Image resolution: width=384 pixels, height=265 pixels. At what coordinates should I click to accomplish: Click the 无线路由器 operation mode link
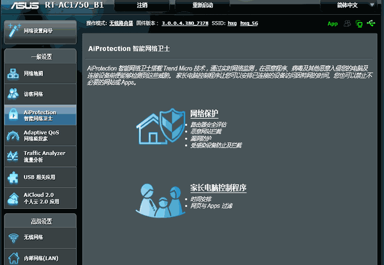pyautogui.click(x=121, y=23)
